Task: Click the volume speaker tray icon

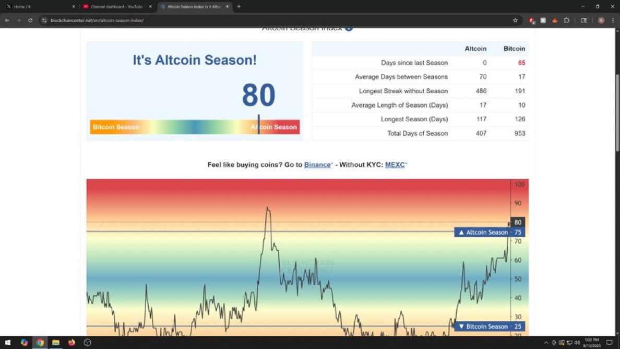Action: coord(577,343)
